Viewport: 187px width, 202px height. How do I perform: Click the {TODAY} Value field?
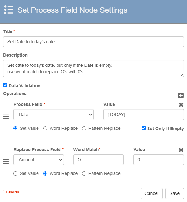point(143,115)
